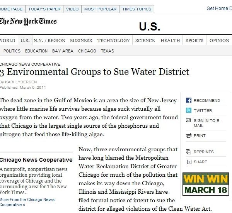
Task: Click the envelope e-mail icon
Action: [x=188, y=120]
